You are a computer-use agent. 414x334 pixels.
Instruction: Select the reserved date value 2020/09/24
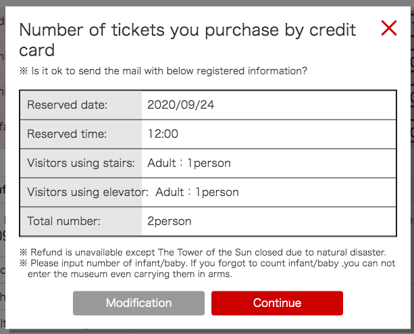tap(180, 105)
